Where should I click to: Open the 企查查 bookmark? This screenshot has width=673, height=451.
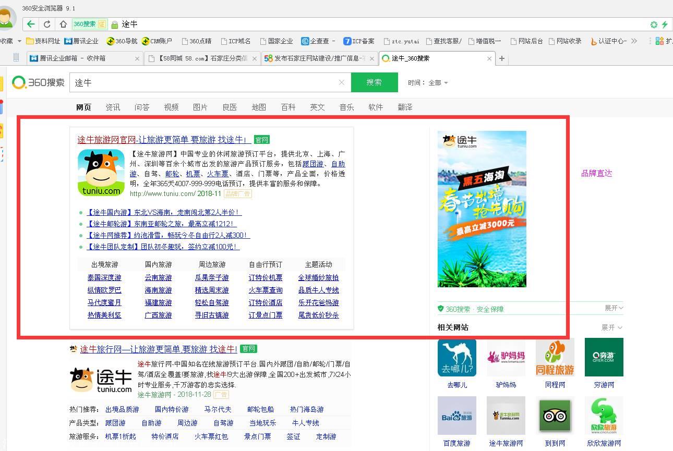pos(315,41)
